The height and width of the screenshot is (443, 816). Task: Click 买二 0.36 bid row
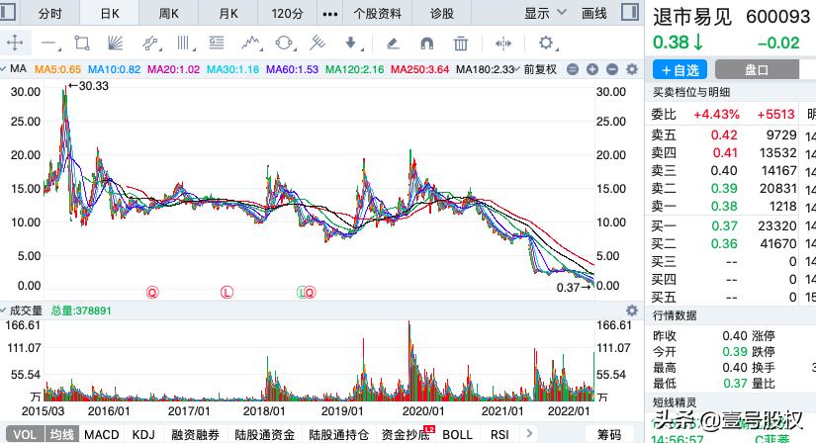click(724, 243)
